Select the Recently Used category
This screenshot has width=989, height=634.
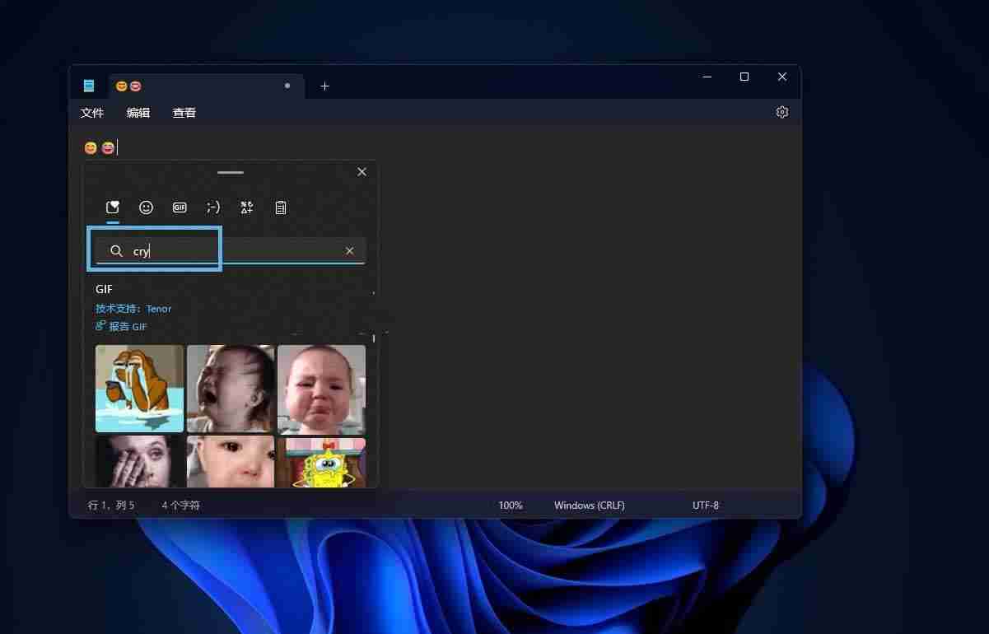pyautogui.click(x=113, y=207)
